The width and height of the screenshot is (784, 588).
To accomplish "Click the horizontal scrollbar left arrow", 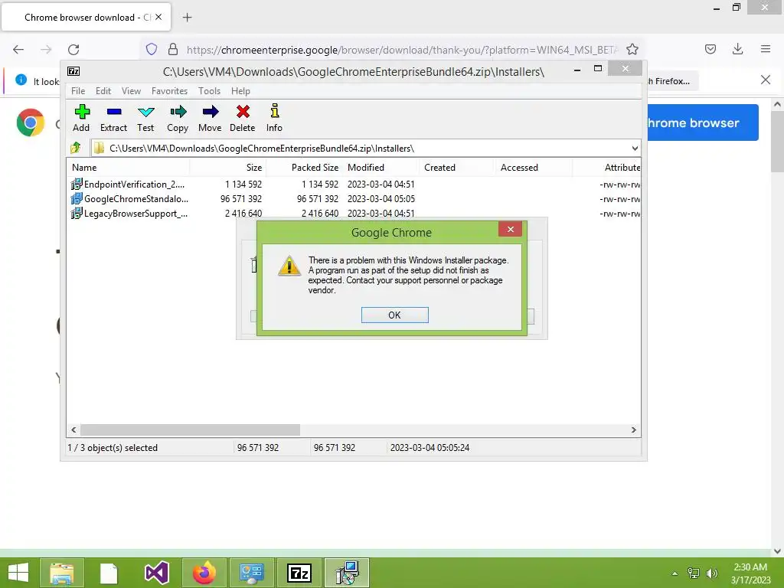I will click(x=74, y=430).
